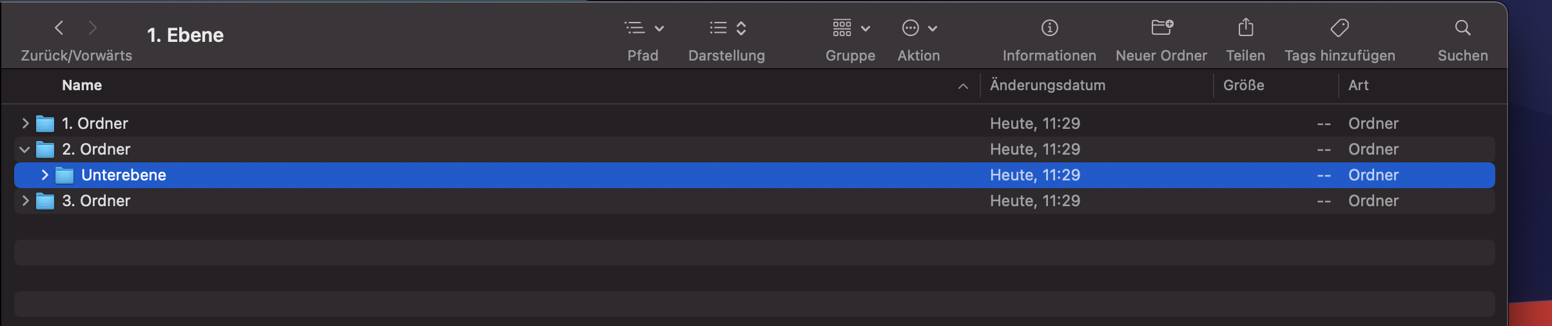The height and width of the screenshot is (326, 1552).
Task: Open Suchen magnifier search
Action: pyautogui.click(x=1462, y=28)
